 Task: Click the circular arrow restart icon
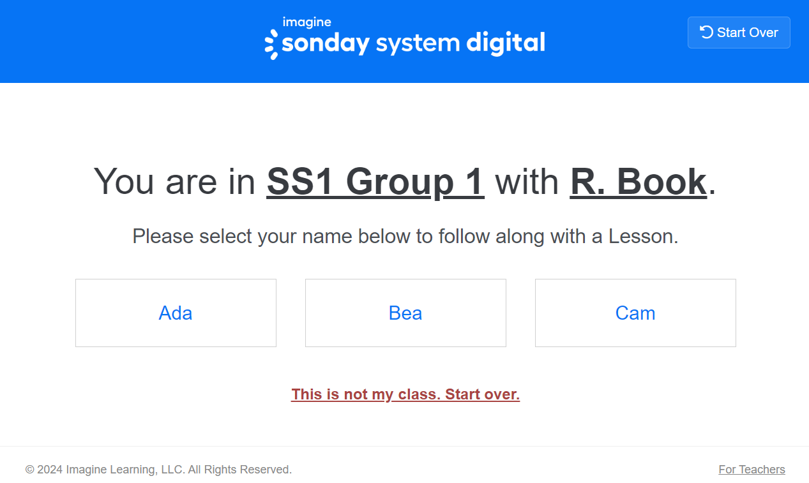[x=706, y=32]
